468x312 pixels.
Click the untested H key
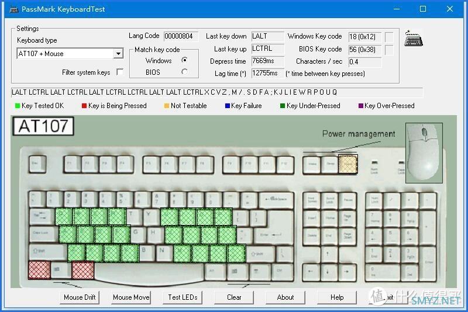(156, 235)
